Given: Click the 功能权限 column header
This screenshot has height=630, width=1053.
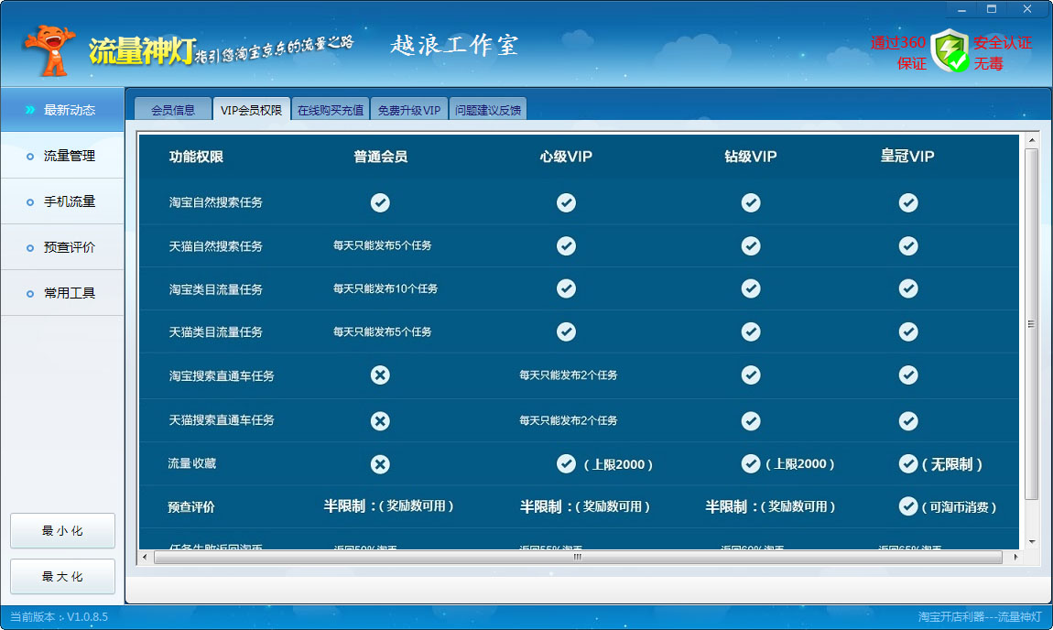Looking at the screenshot, I should coord(196,157).
